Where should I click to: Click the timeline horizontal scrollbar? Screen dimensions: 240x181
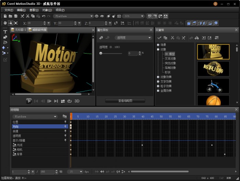[160, 171]
